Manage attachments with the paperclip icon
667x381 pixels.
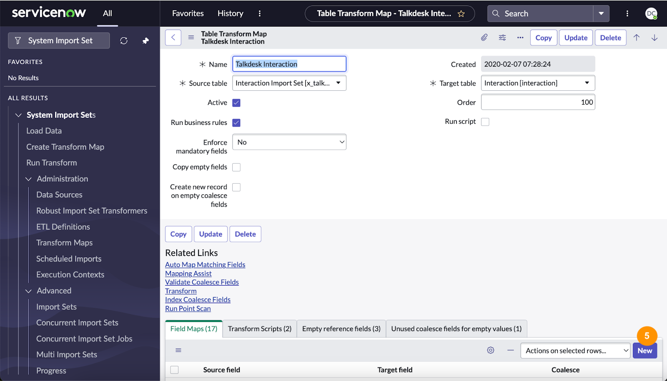click(484, 37)
